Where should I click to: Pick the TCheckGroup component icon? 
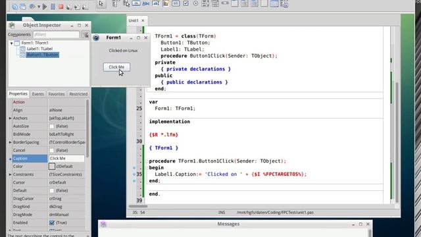pyautogui.click(x=255, y=3)
